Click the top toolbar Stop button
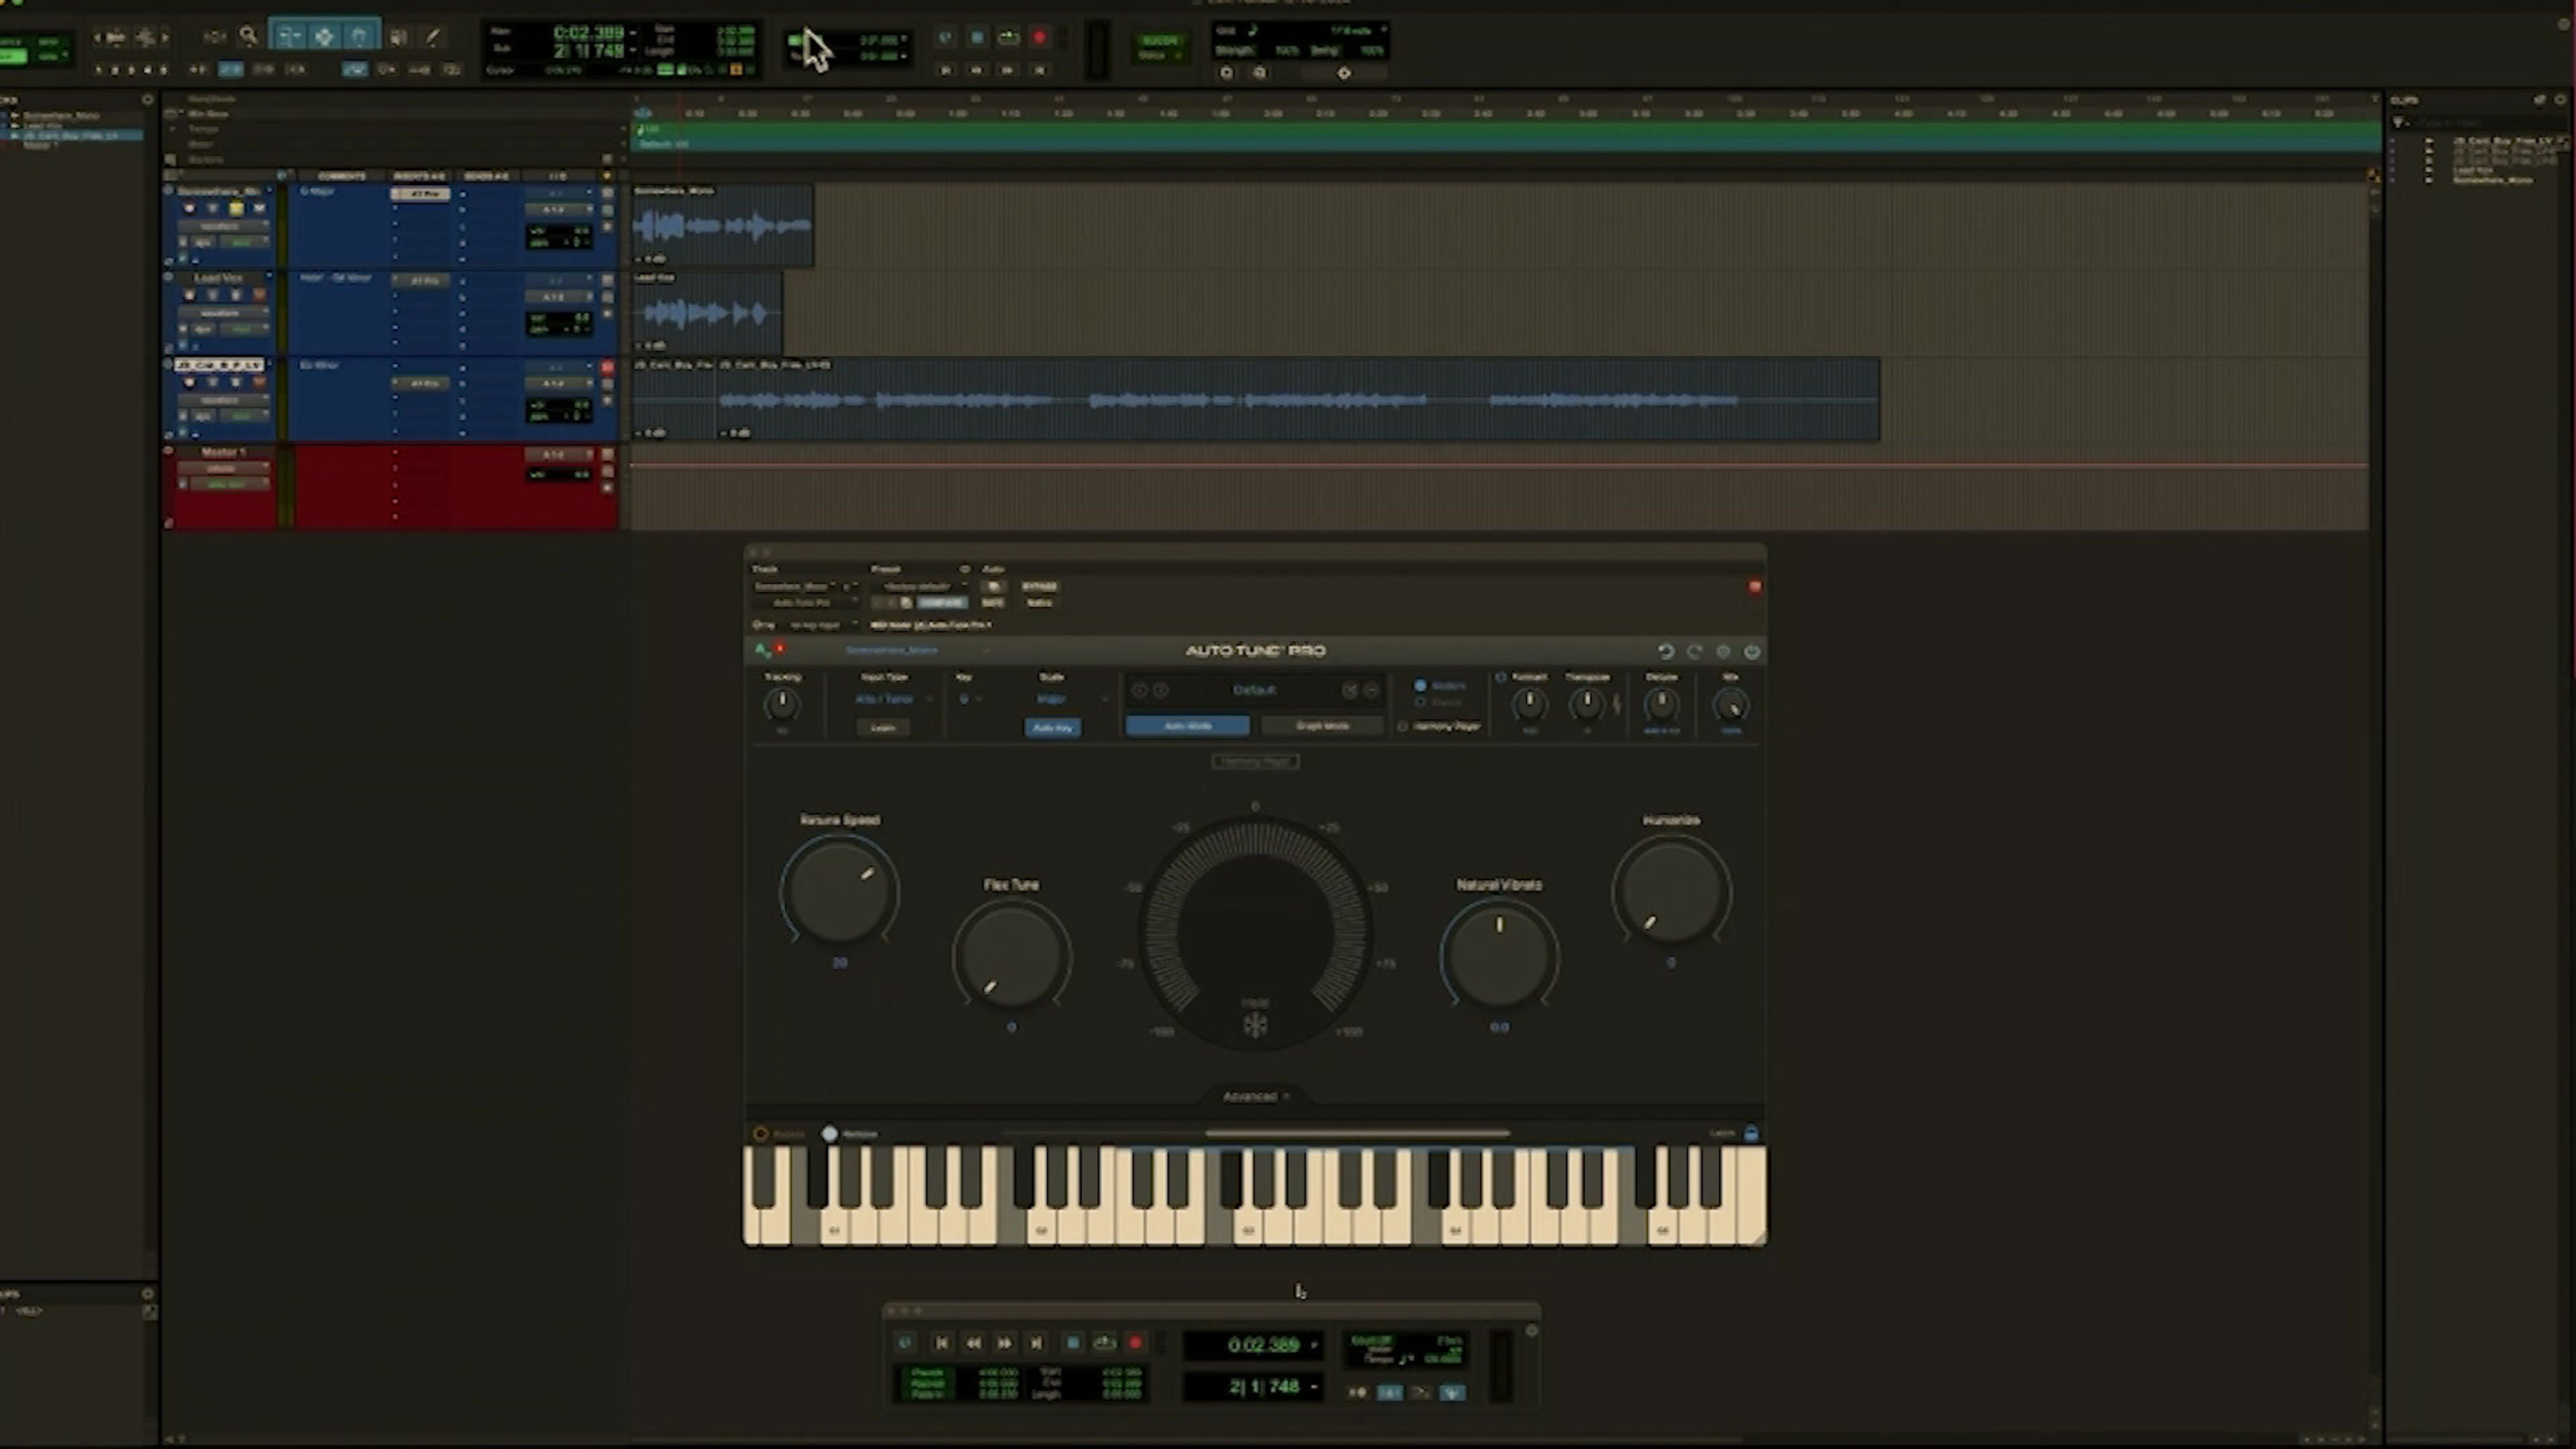The image size is (2576, 1449). (977, 37)
